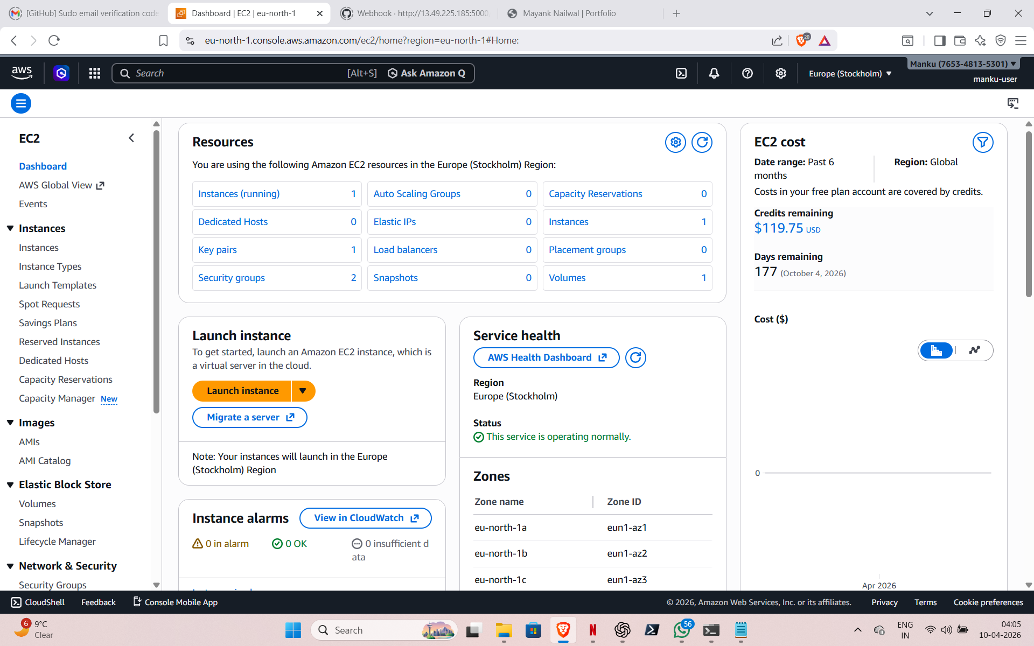Image resolution: width=1034 pixels, height=646 pixels.
Task: Switch to the Webhook browser tab
Action: [415, 13]
